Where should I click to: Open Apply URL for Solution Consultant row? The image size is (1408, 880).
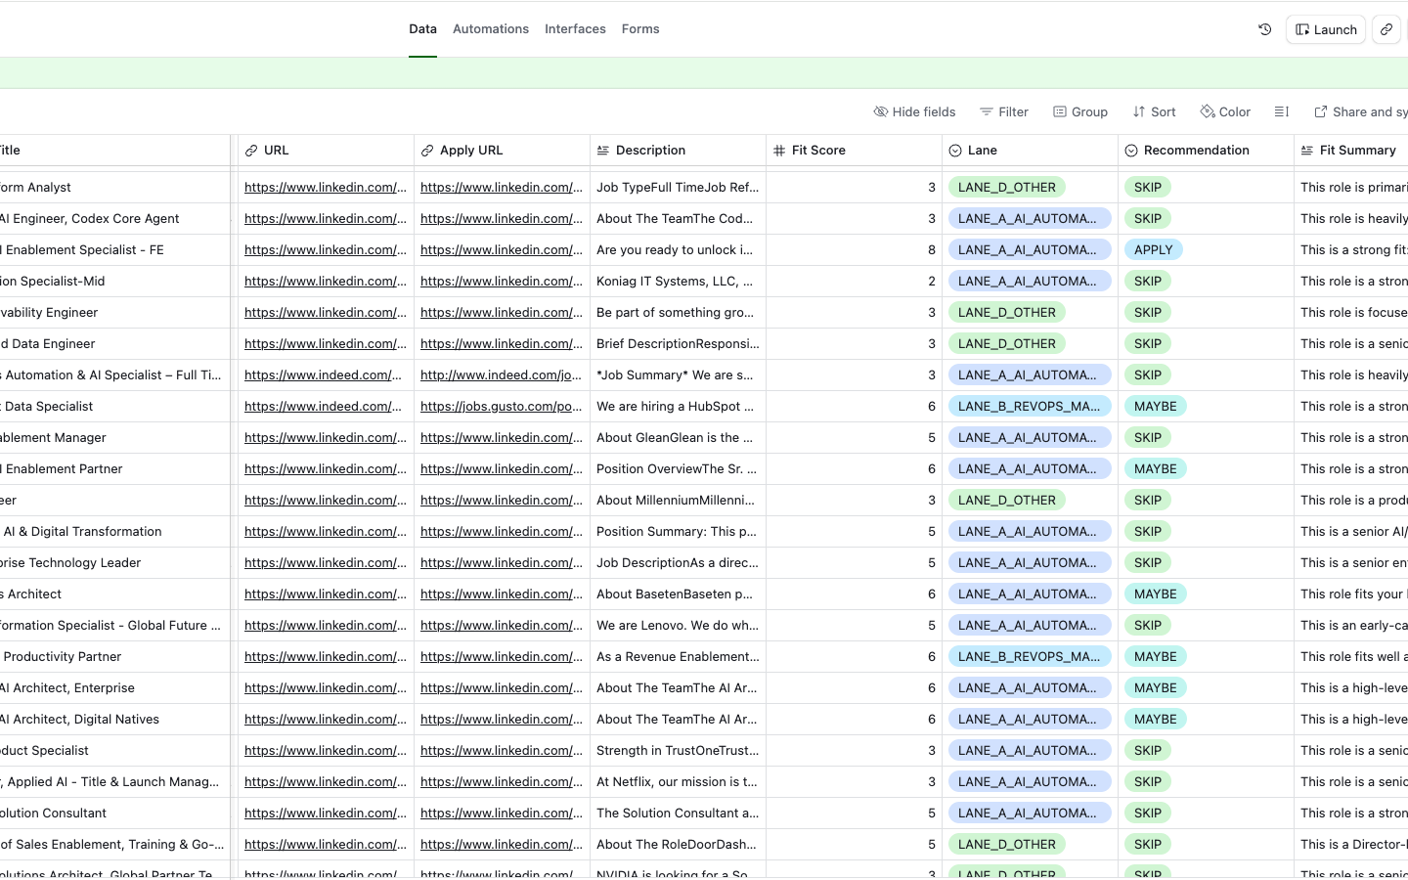pos(502,813)
